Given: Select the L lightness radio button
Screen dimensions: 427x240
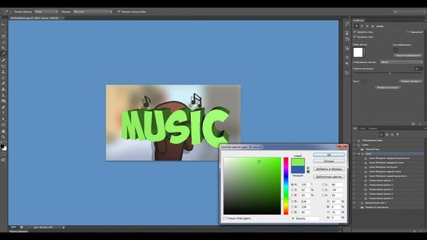Looking at the screenshot, I should [323, 185].
